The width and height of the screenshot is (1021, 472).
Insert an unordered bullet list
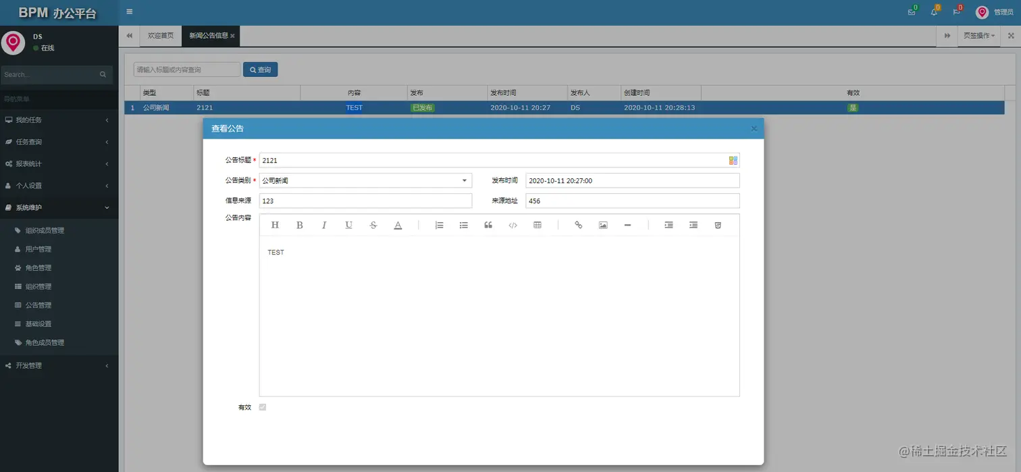(464, 225)
